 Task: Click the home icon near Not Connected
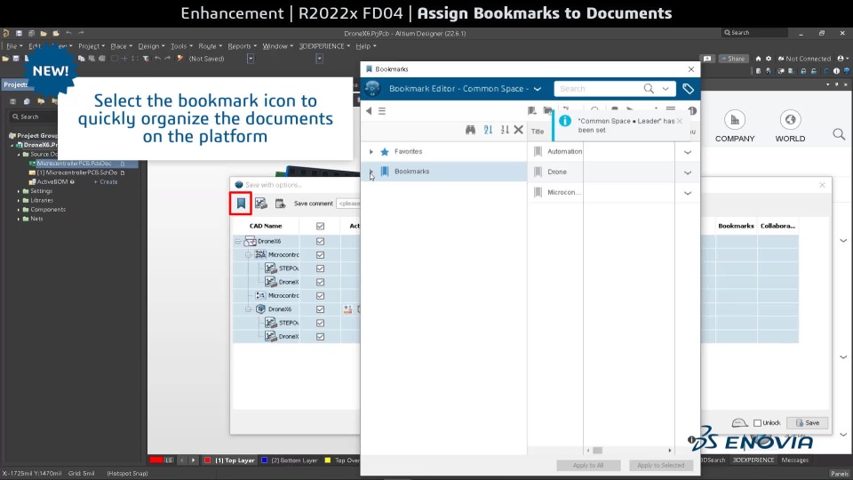click(x=758, y=59)
